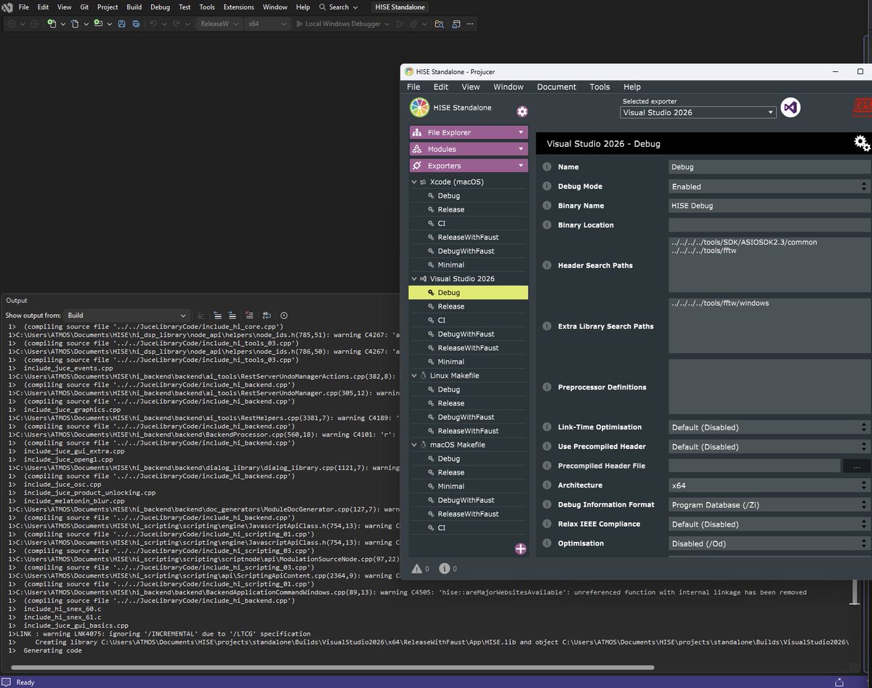Click the clock timestamp icon in Output toolbar

click(284, 315)
